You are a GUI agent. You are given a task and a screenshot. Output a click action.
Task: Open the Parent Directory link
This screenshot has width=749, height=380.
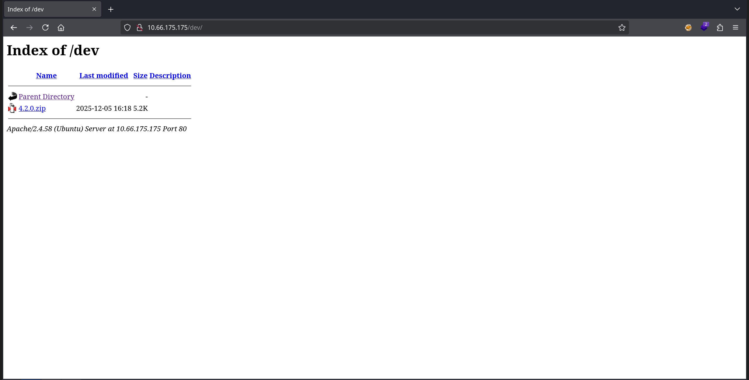(46, 97)
